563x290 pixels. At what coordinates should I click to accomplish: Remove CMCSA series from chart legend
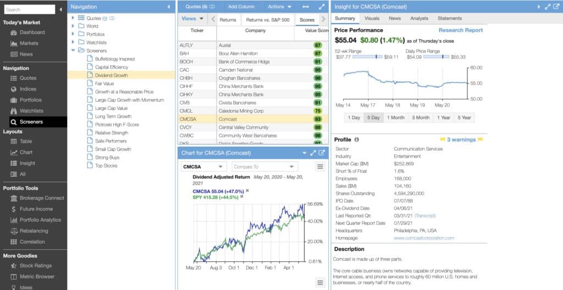coord(247,191)
